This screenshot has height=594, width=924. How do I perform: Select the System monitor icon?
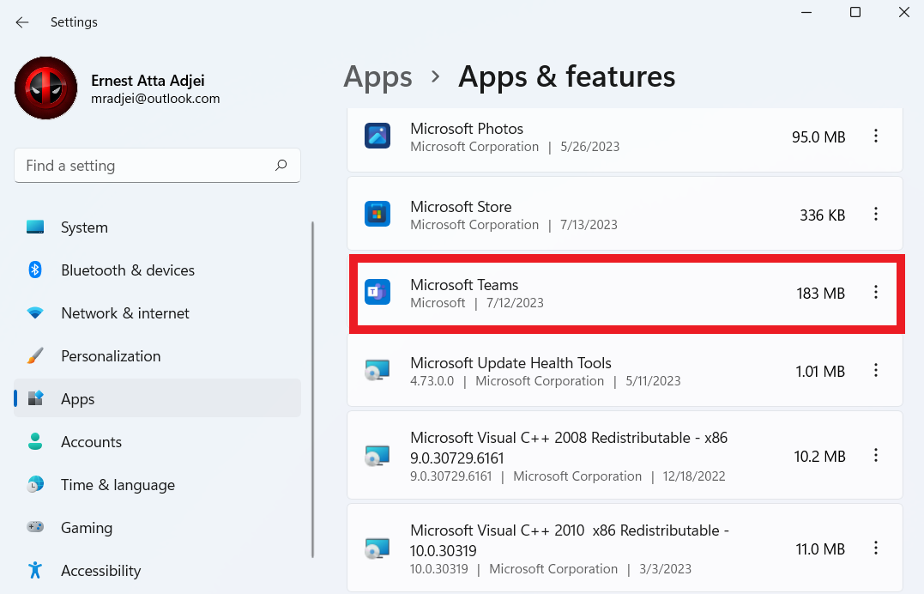tap(35, 227)
